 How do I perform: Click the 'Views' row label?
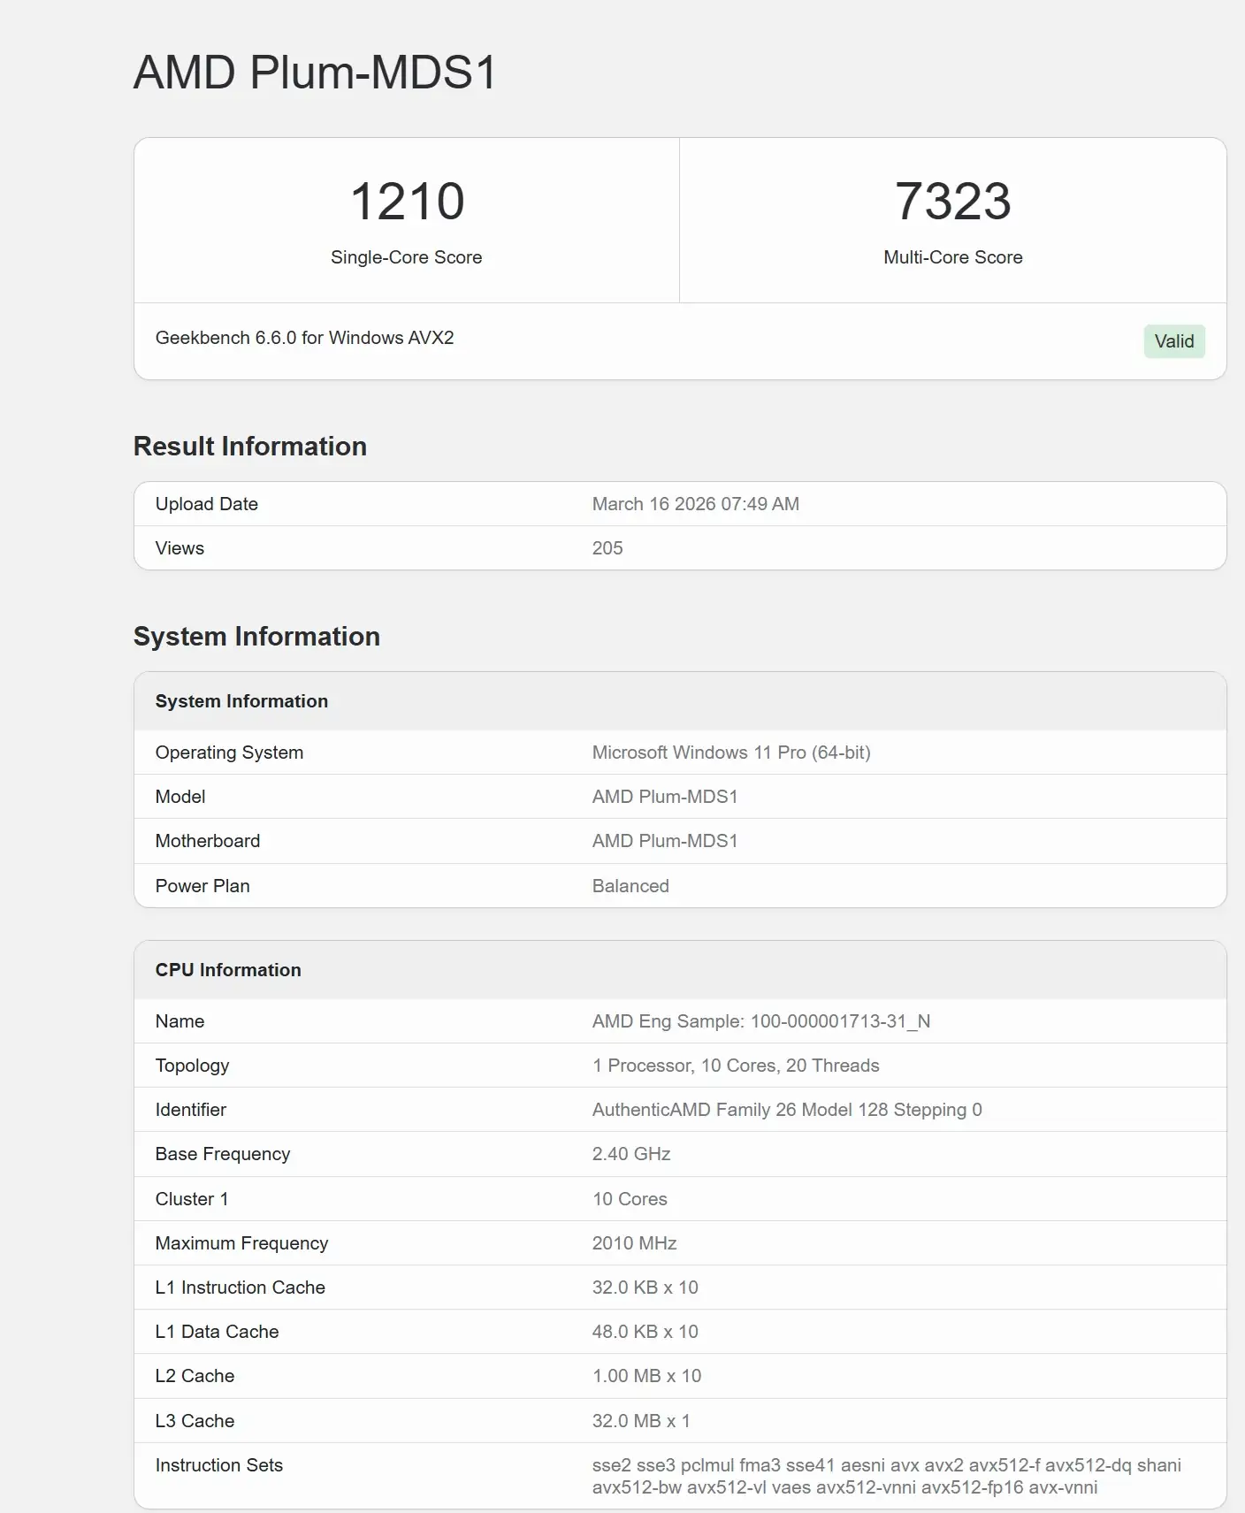pyautogui.click(x=179, y=548)
